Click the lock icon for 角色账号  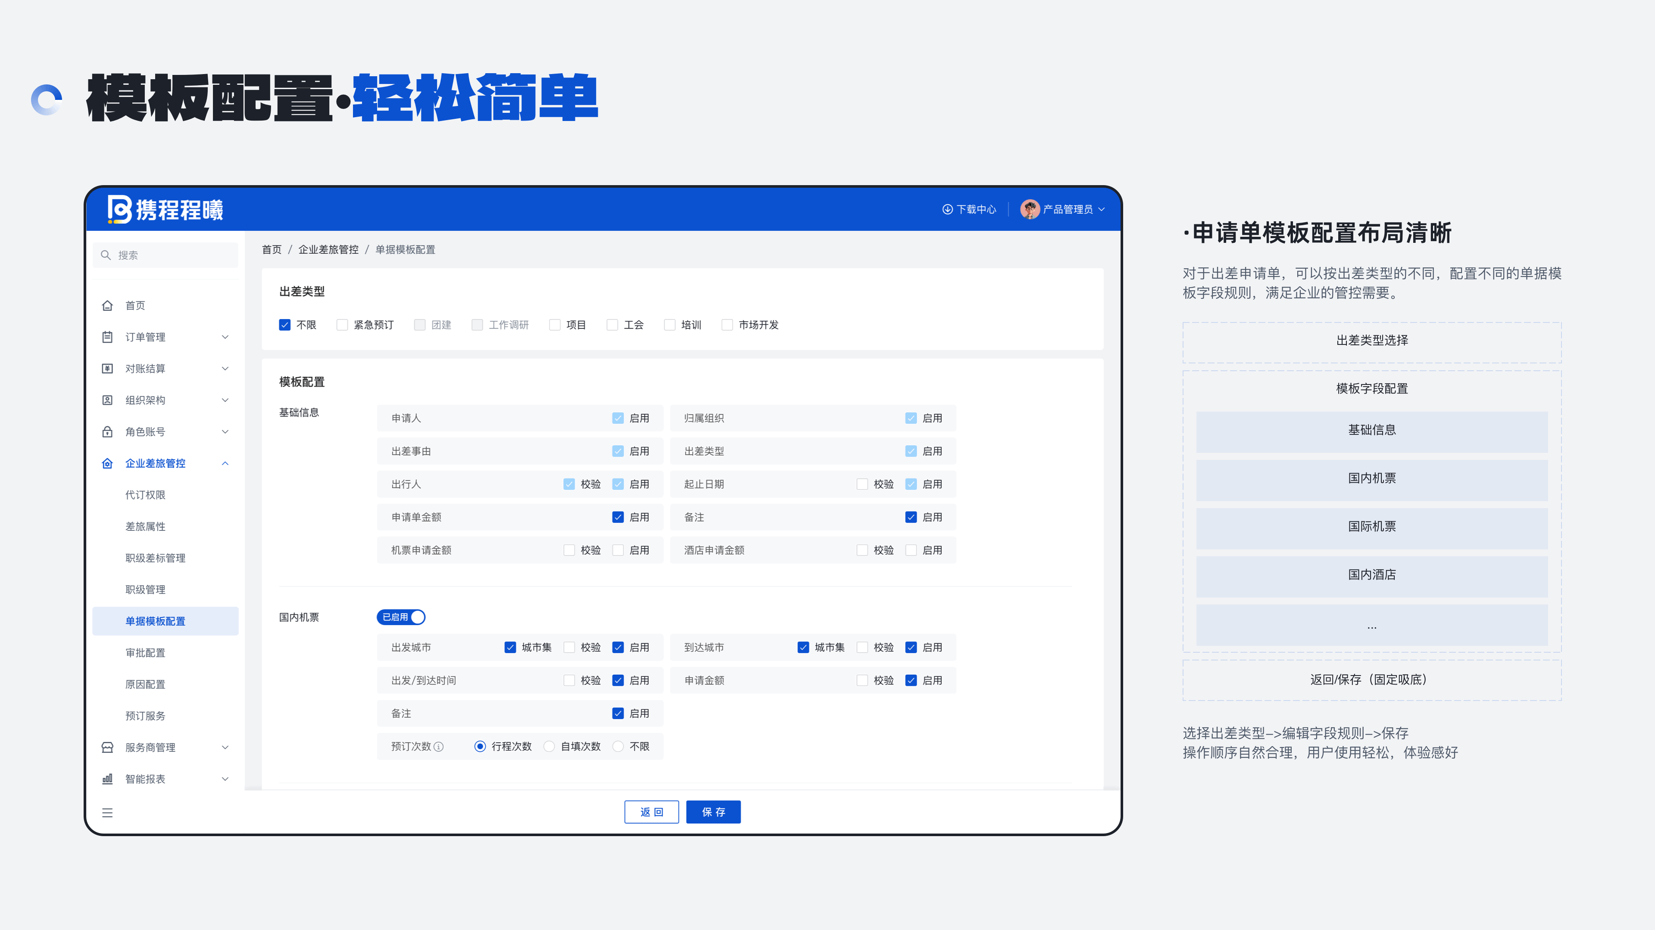coord(107,432)
